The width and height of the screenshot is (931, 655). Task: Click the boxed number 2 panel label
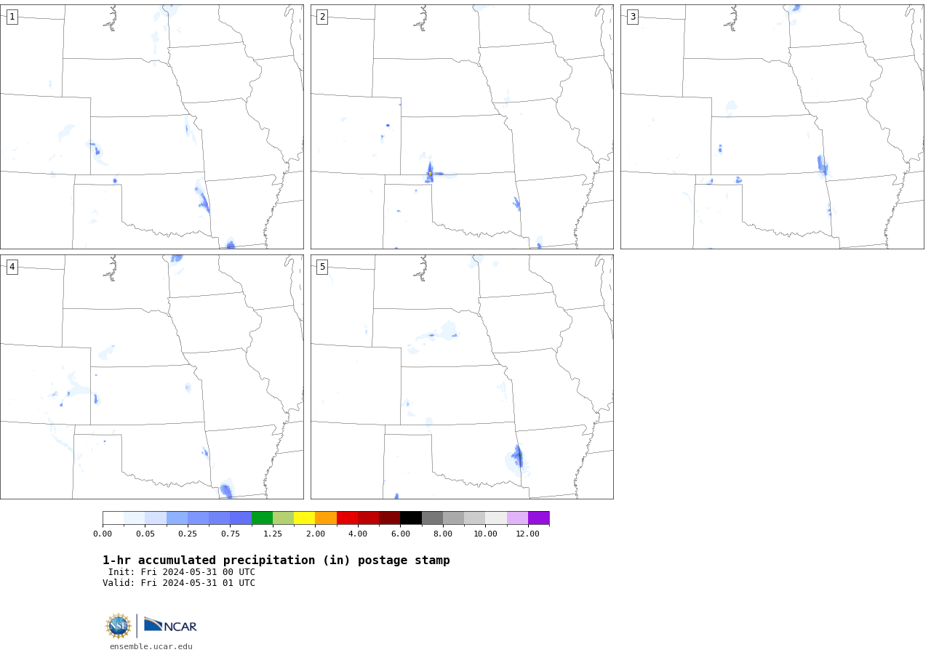(322, 17)
